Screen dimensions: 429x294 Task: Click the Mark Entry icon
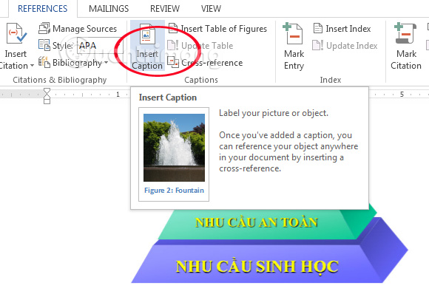tap(293, 33)
